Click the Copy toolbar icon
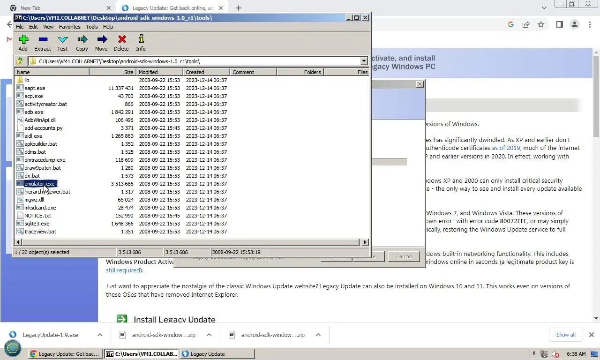The image size is (600, 360). coord(82,43)
